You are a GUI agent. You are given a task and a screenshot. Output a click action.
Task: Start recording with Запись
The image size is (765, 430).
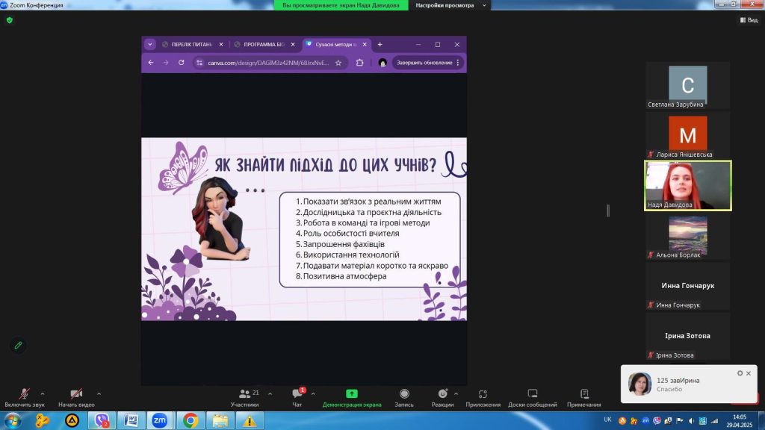tap(404, 398)
